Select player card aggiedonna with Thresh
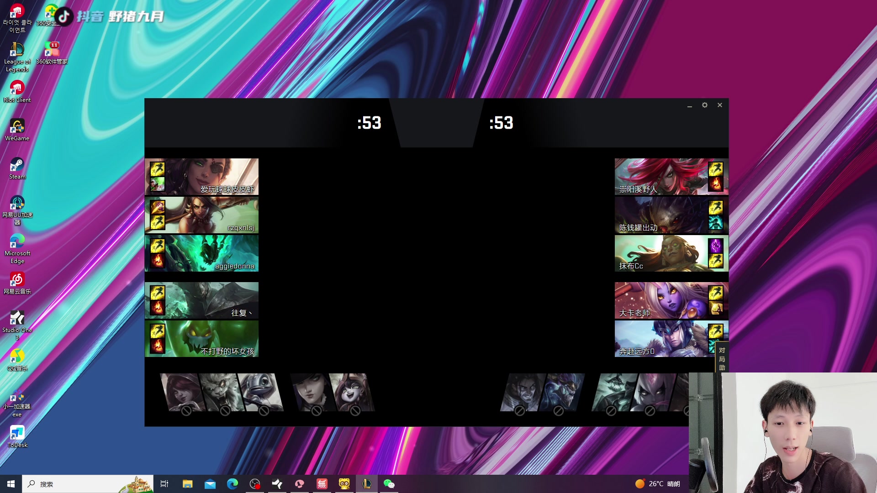The height and width of the screenshot is (493, 877). tap(201, 253)
